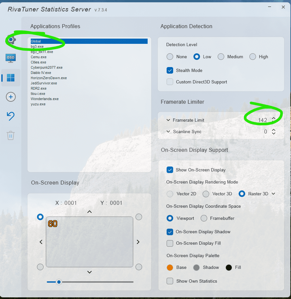The width and height of the screenshot is (291, 299).
Task: Open the Raster 3D font dropdown arrow
Action: (273, 194)
